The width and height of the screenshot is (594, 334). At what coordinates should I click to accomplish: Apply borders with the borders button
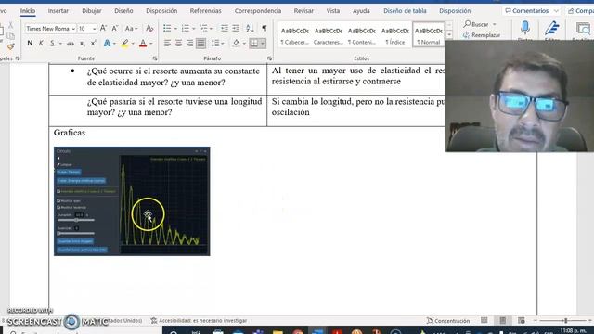point(253,44)
